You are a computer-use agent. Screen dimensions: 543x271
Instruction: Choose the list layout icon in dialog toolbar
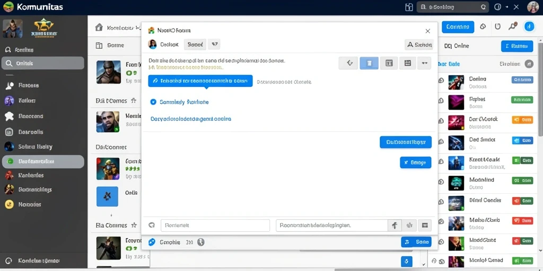408,64
